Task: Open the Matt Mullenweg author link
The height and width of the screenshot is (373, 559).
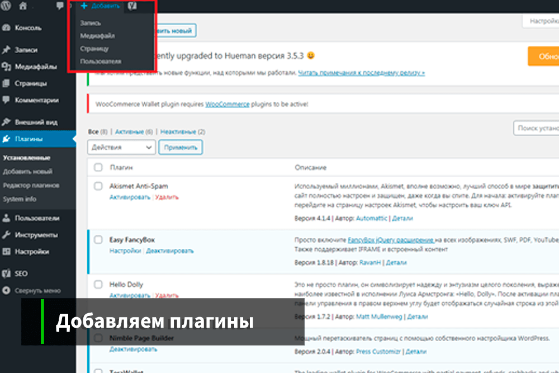Action: click(x=379, y=317)
